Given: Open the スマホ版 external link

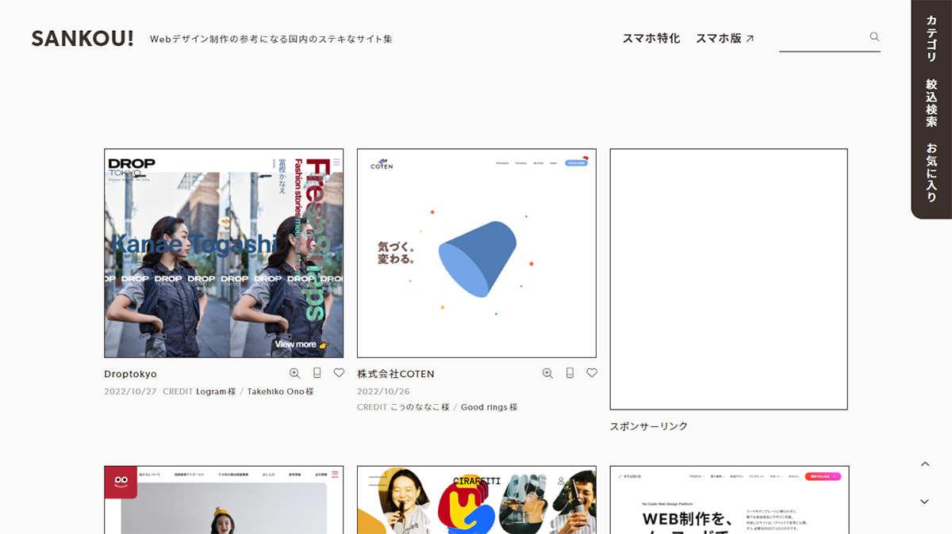Looking at the screenshot, I should point(724,38).
